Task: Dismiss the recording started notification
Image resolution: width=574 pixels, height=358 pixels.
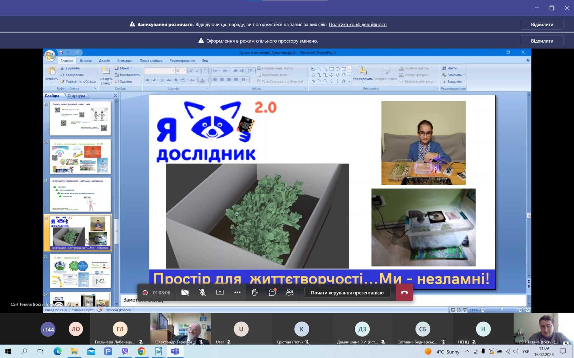Action: tap(542, 24)
